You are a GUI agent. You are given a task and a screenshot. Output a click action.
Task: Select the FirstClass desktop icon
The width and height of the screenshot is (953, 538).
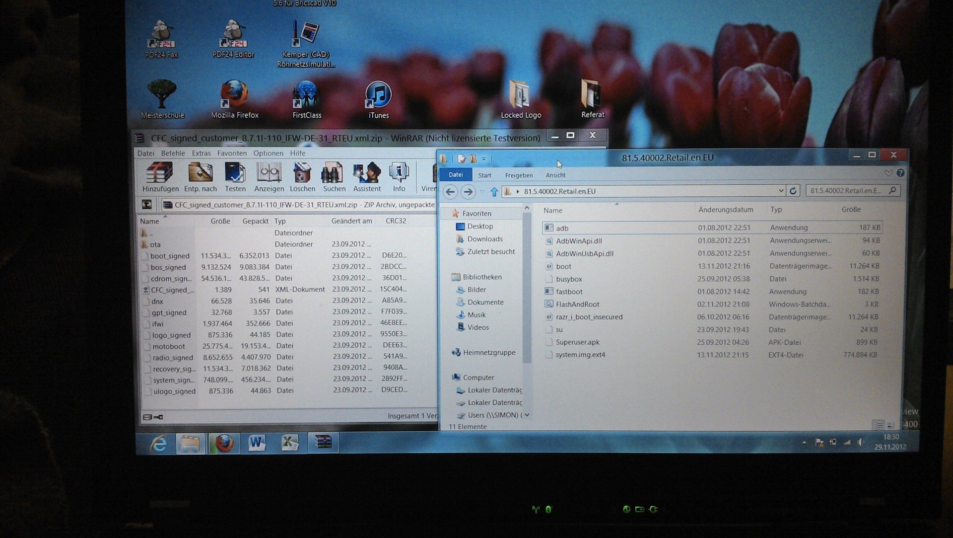tap(306, 99)
